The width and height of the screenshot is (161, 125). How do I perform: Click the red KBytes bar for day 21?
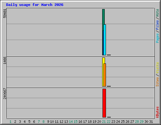coord(104,103)
